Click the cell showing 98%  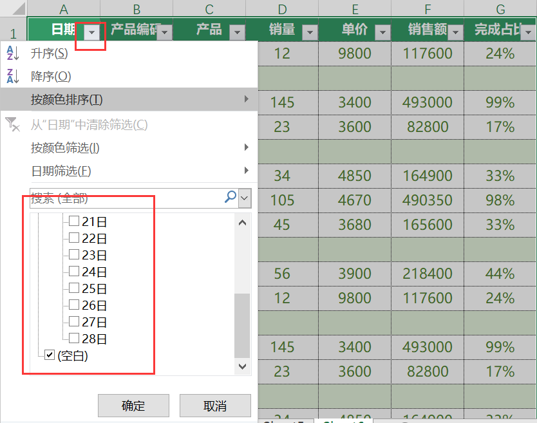pyautogui.click(x=500, y=200)
